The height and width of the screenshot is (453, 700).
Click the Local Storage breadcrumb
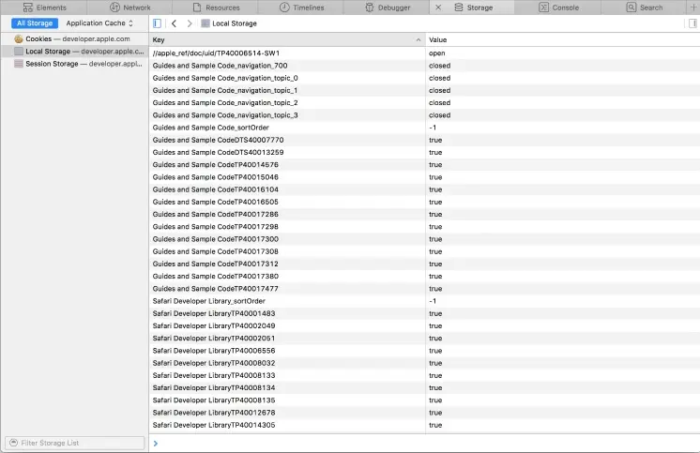click(229, 23)
